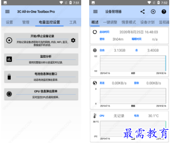Viewport: 172px width, 146px height.
Task: Tap the share icon in 设备管理器 header
Action: (142, 12)
